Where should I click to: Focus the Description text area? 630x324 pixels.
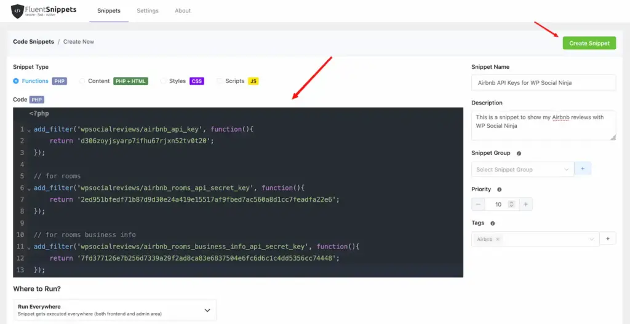[x=544, y=125]
